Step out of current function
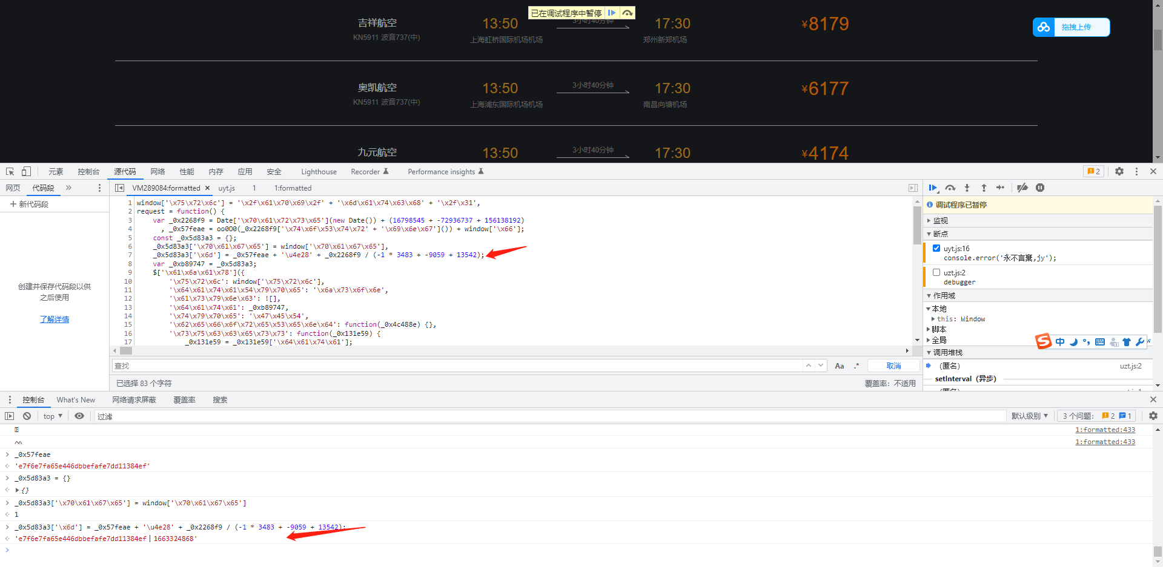The image size is (1163, 567). click(x=984, y=188)
